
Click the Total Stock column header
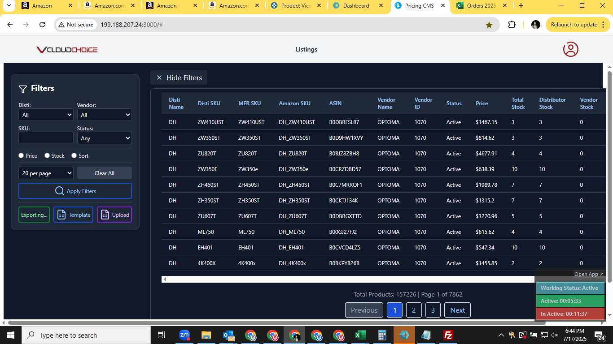coord(518,103)
